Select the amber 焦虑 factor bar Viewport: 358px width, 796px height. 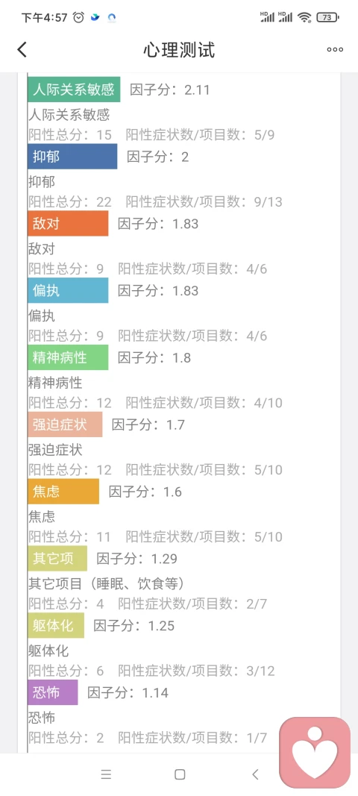coord(63,492)
